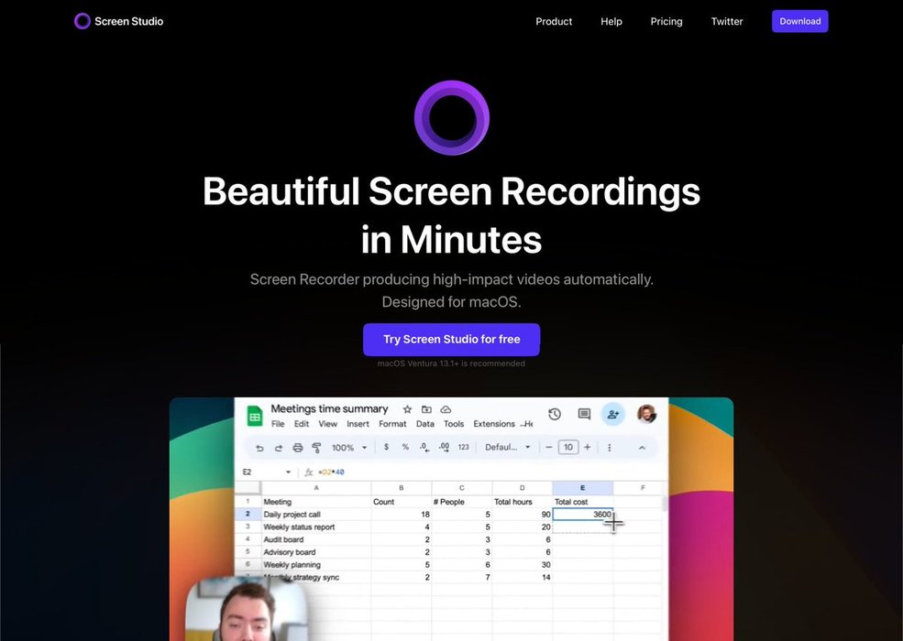The height and width of the screenshot is (641, 903).
Task: Expand the Default font dropdown
Action: tap(508, 448)
